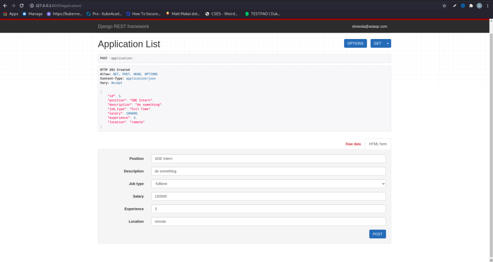Image resolution: width=493 pixels, height=262 pixels.
Task: Bookmark this page with the star icon
Action: (444, 6)
